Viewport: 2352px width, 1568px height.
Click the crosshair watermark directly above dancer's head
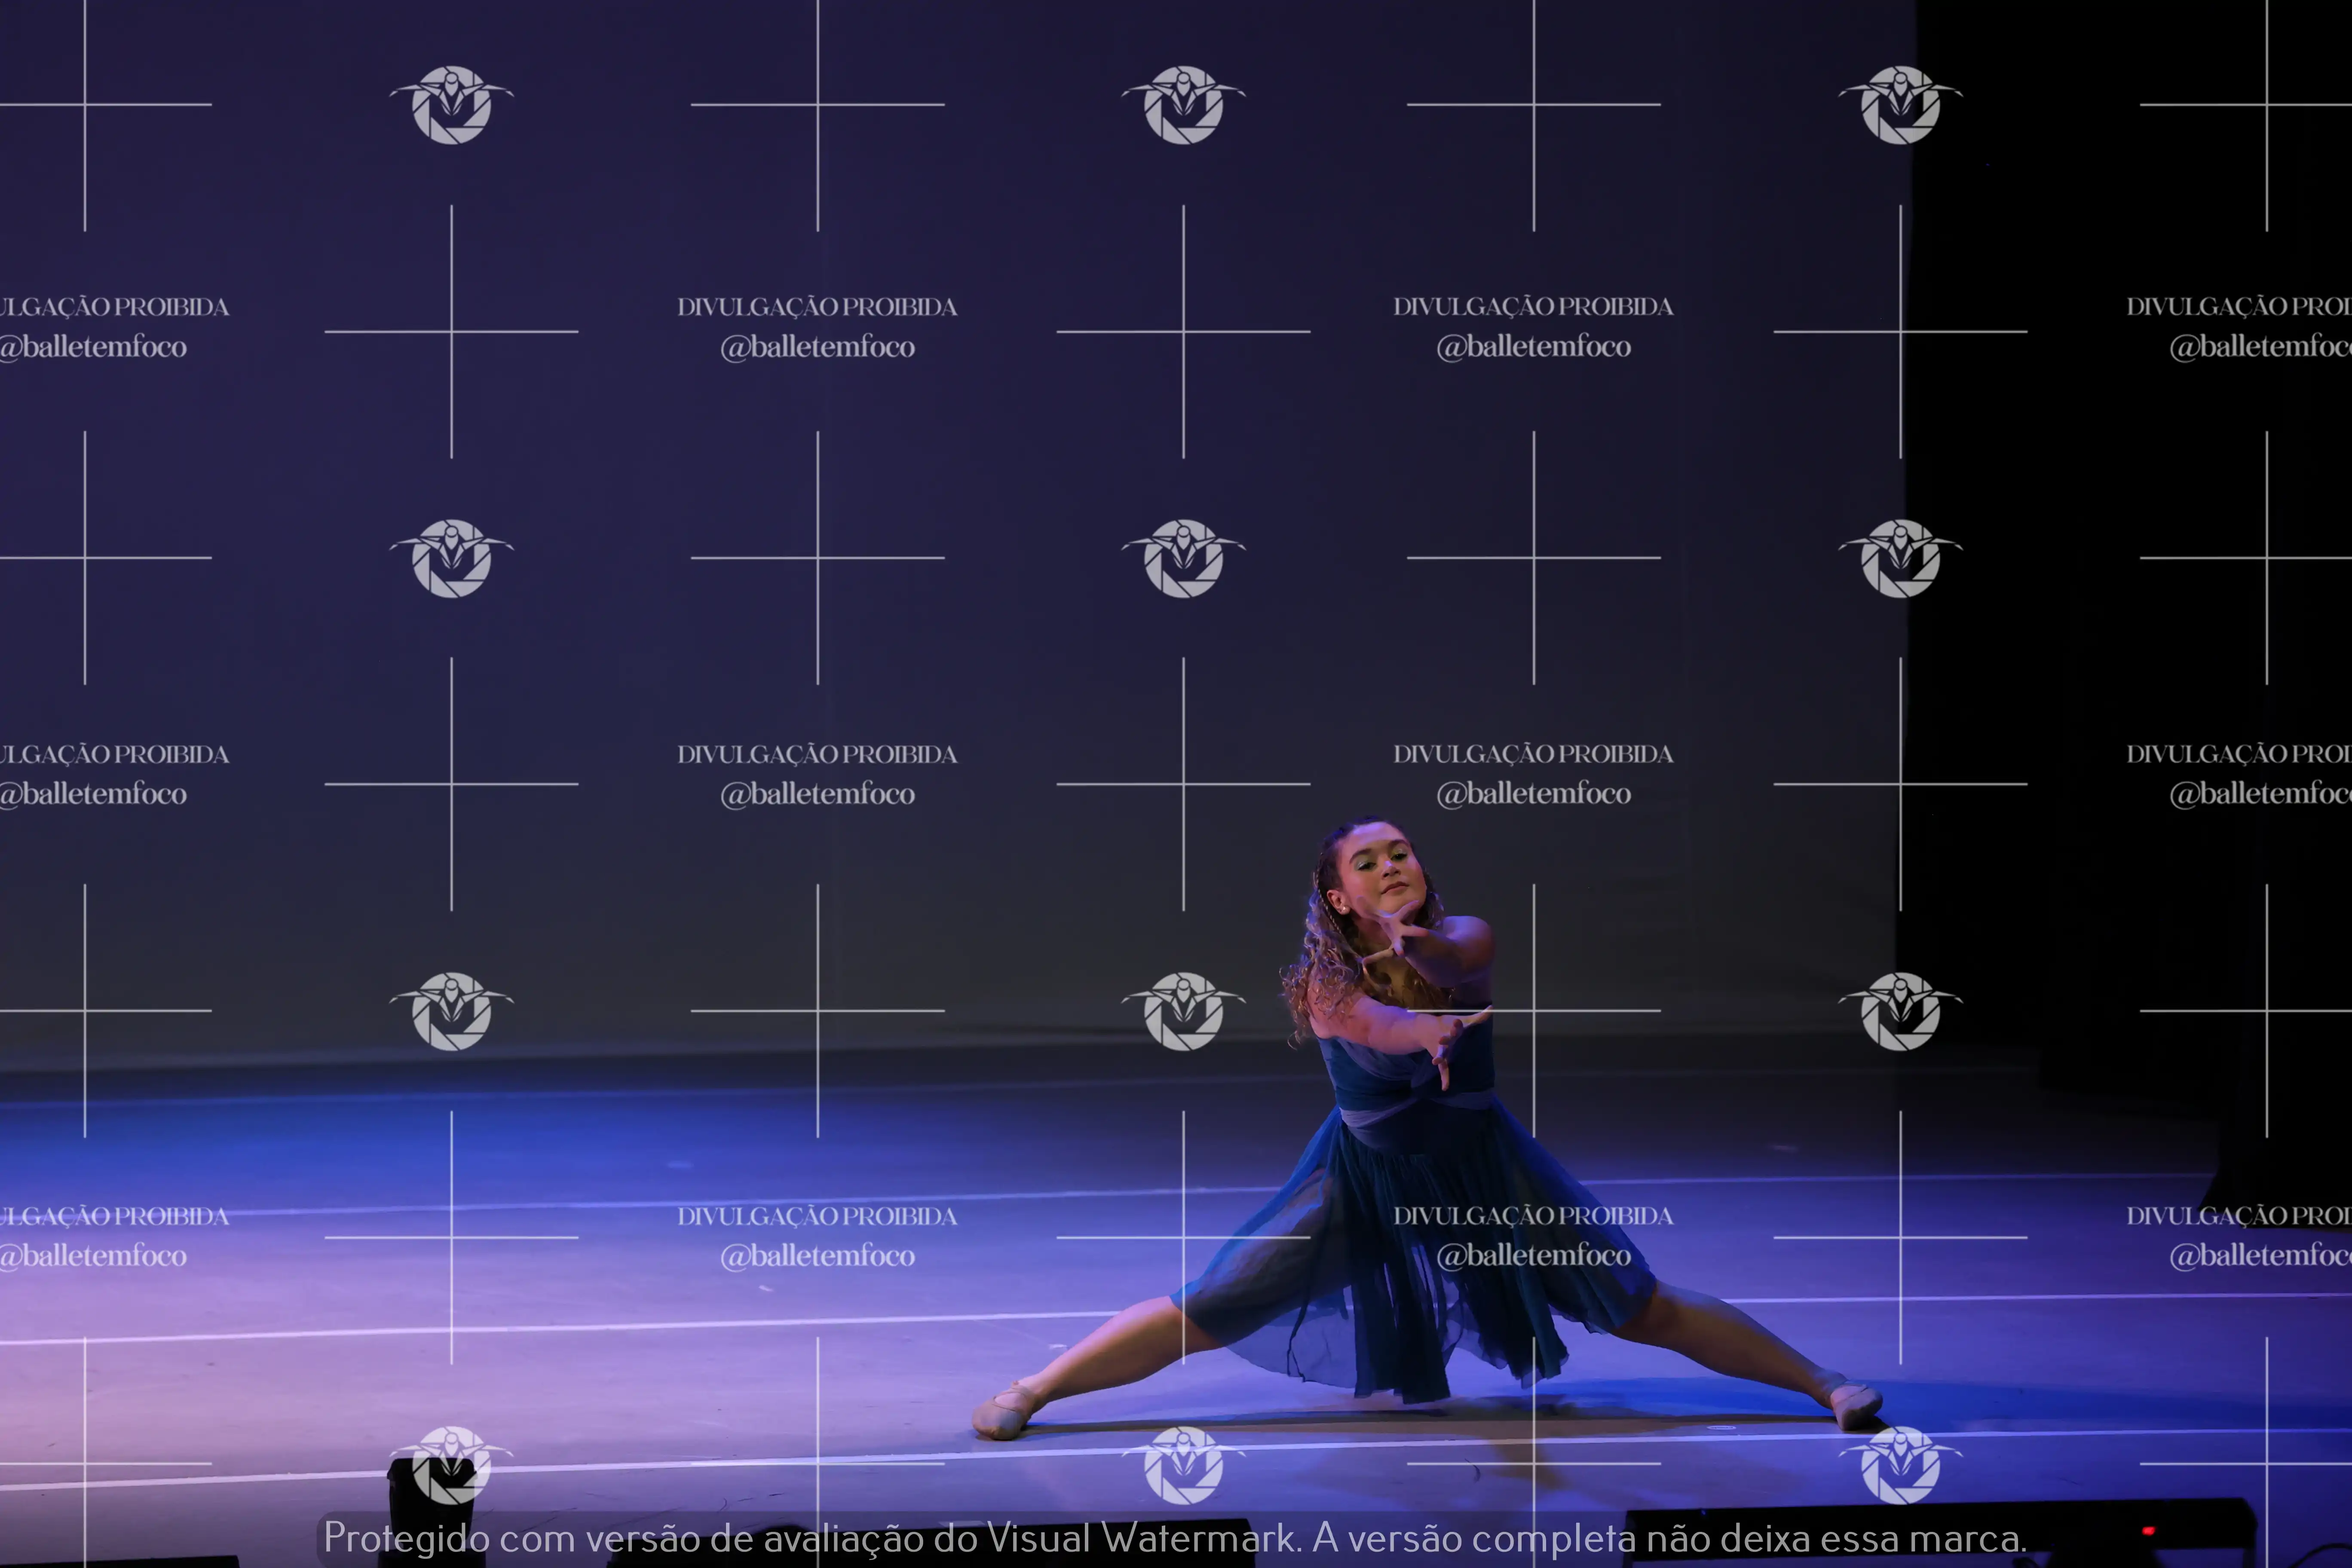tap(1533, 558)
